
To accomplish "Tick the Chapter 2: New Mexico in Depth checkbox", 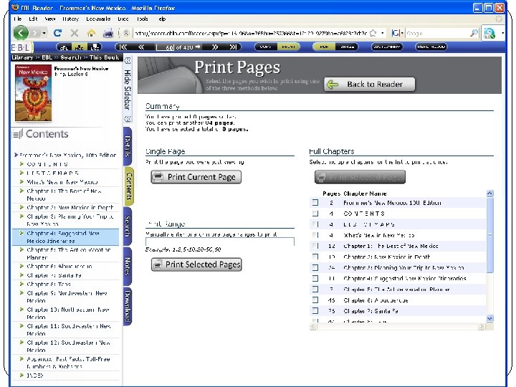I will pyautogui.click(x=315, y=257).
